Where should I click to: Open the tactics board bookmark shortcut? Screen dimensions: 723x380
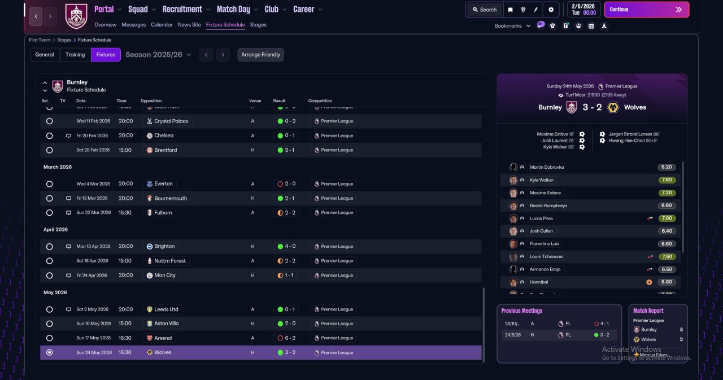tap(565, 25)
